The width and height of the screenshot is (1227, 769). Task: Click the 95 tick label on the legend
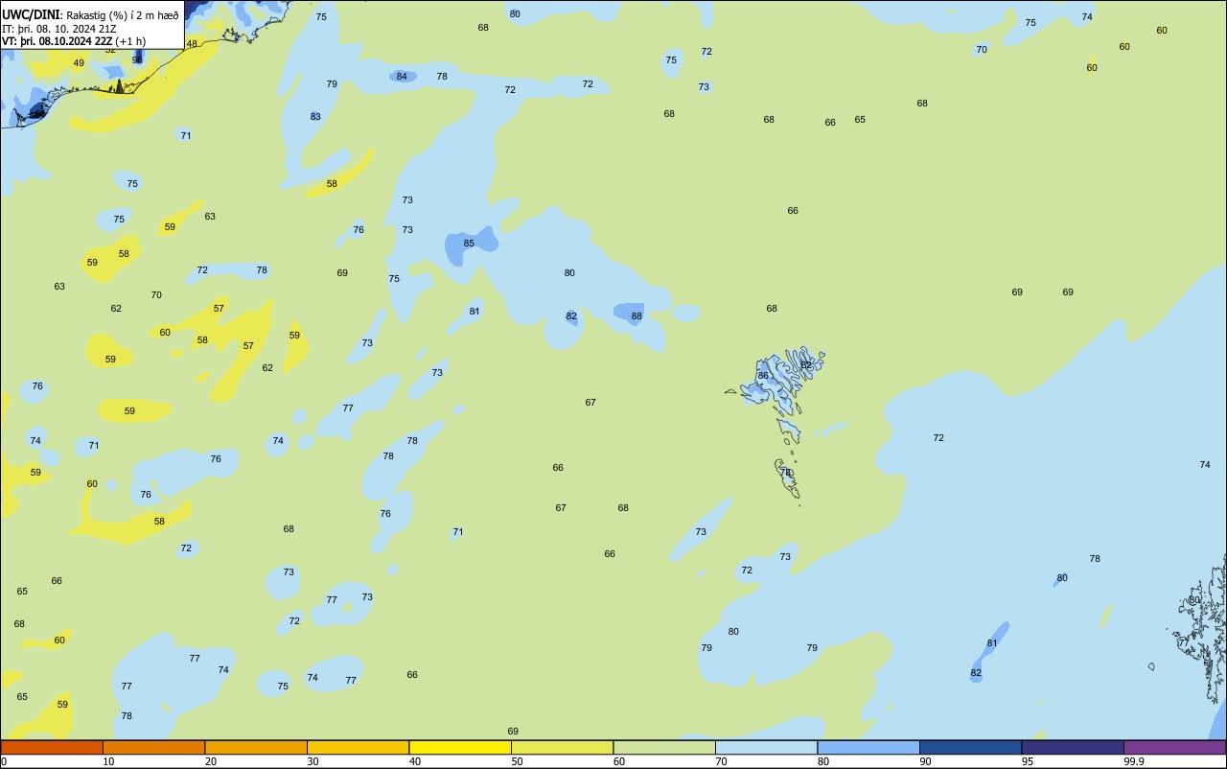[x=1028, y=761]
